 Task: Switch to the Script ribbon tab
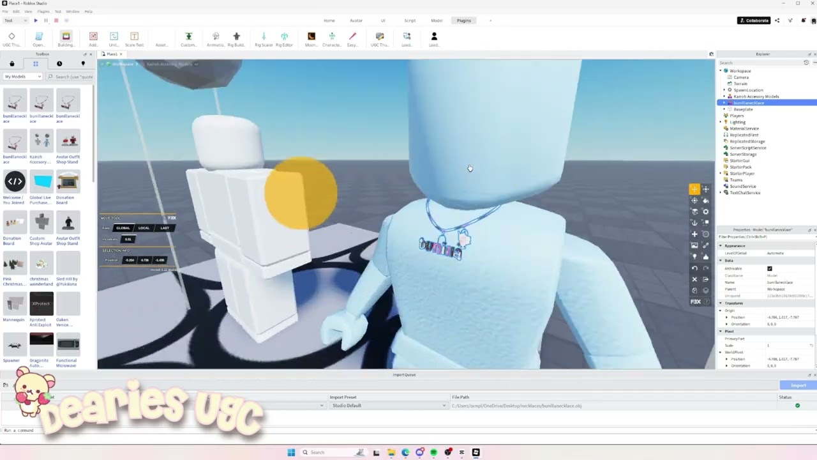(410, 20)
